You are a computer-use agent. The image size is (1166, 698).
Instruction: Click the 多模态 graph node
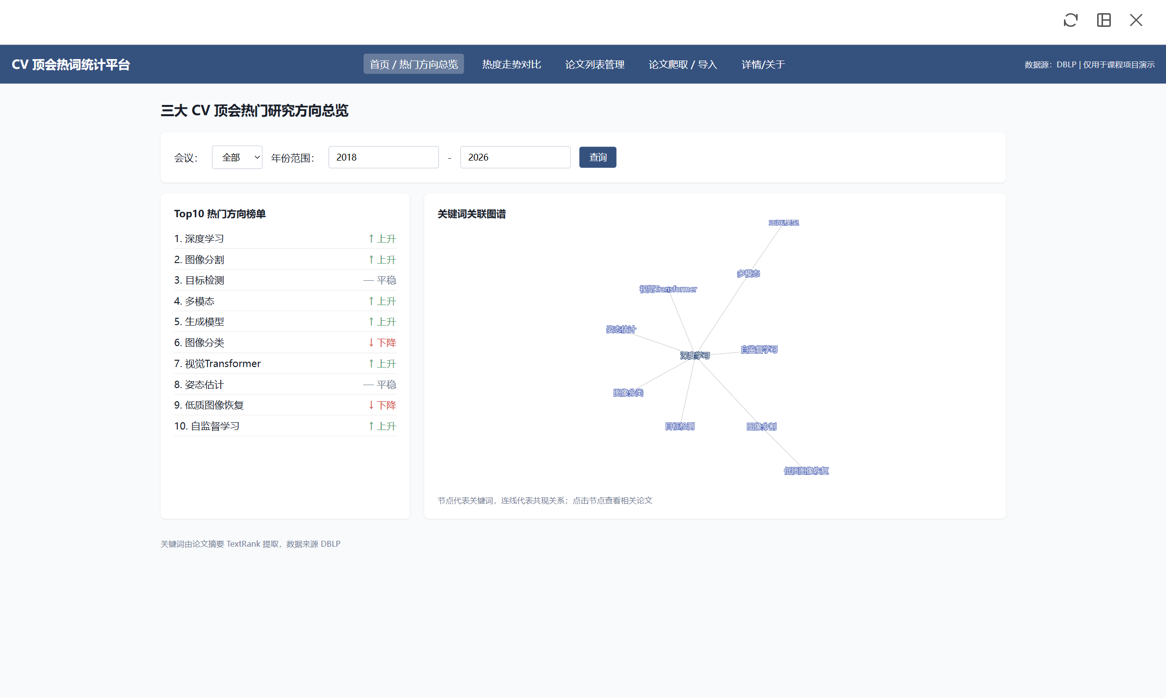tap(748, 273)
